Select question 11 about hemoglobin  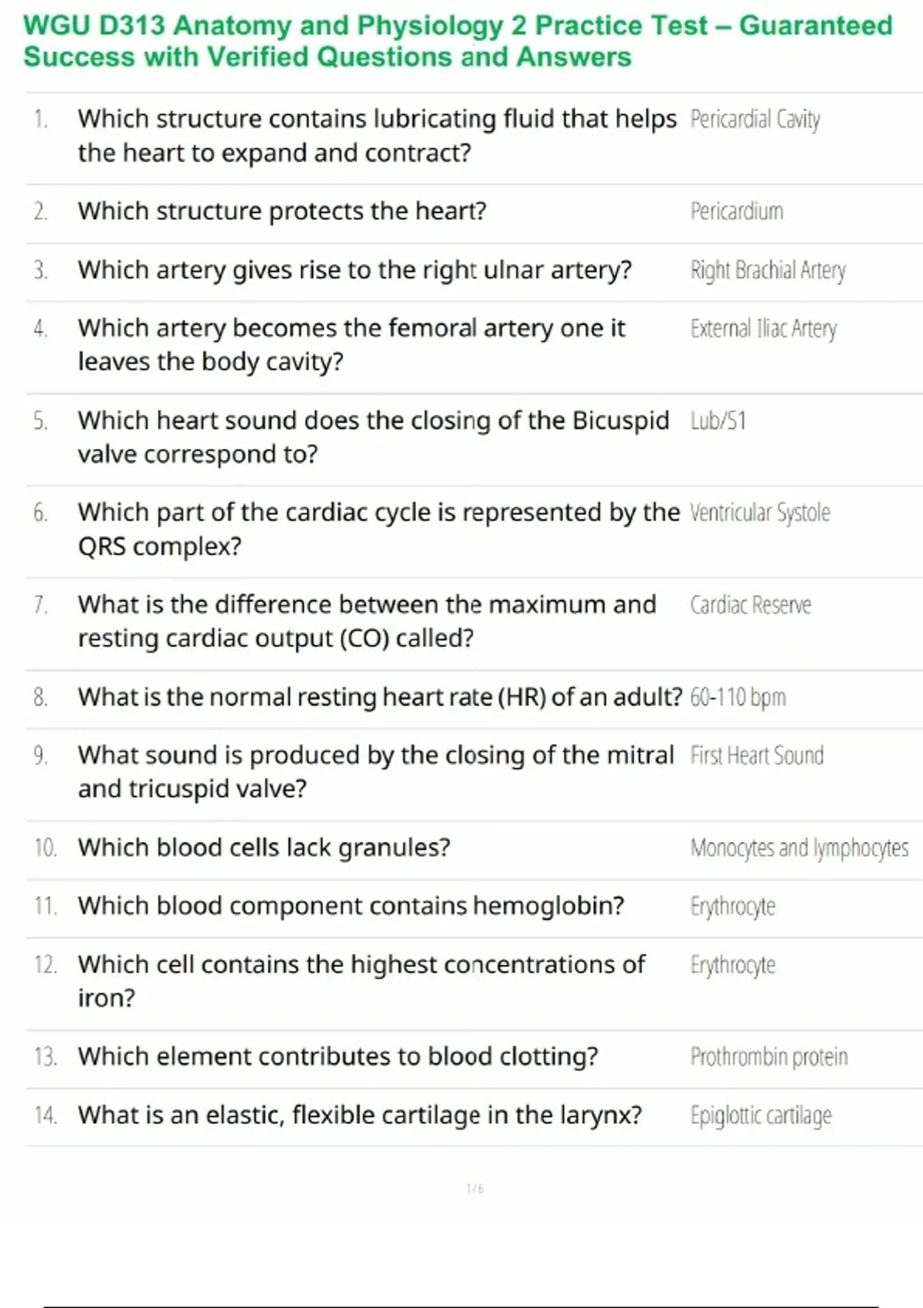coord(351,906)
